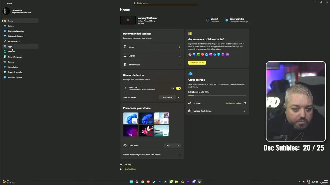
Task: Click the PowerPoint icon in Microsoft 365 card
Action: pos(202,54)
